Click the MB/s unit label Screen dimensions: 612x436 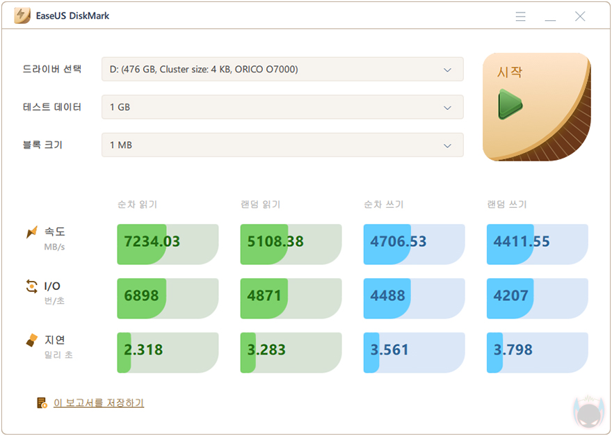click(x=55, y=247)
